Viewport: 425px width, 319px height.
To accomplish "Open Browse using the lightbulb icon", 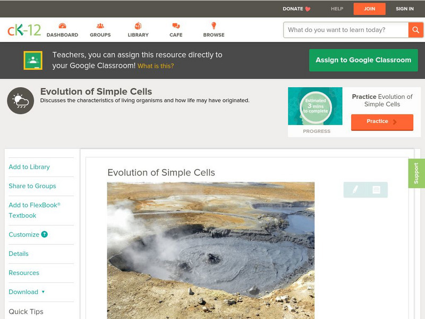I will tap(214, 26).
